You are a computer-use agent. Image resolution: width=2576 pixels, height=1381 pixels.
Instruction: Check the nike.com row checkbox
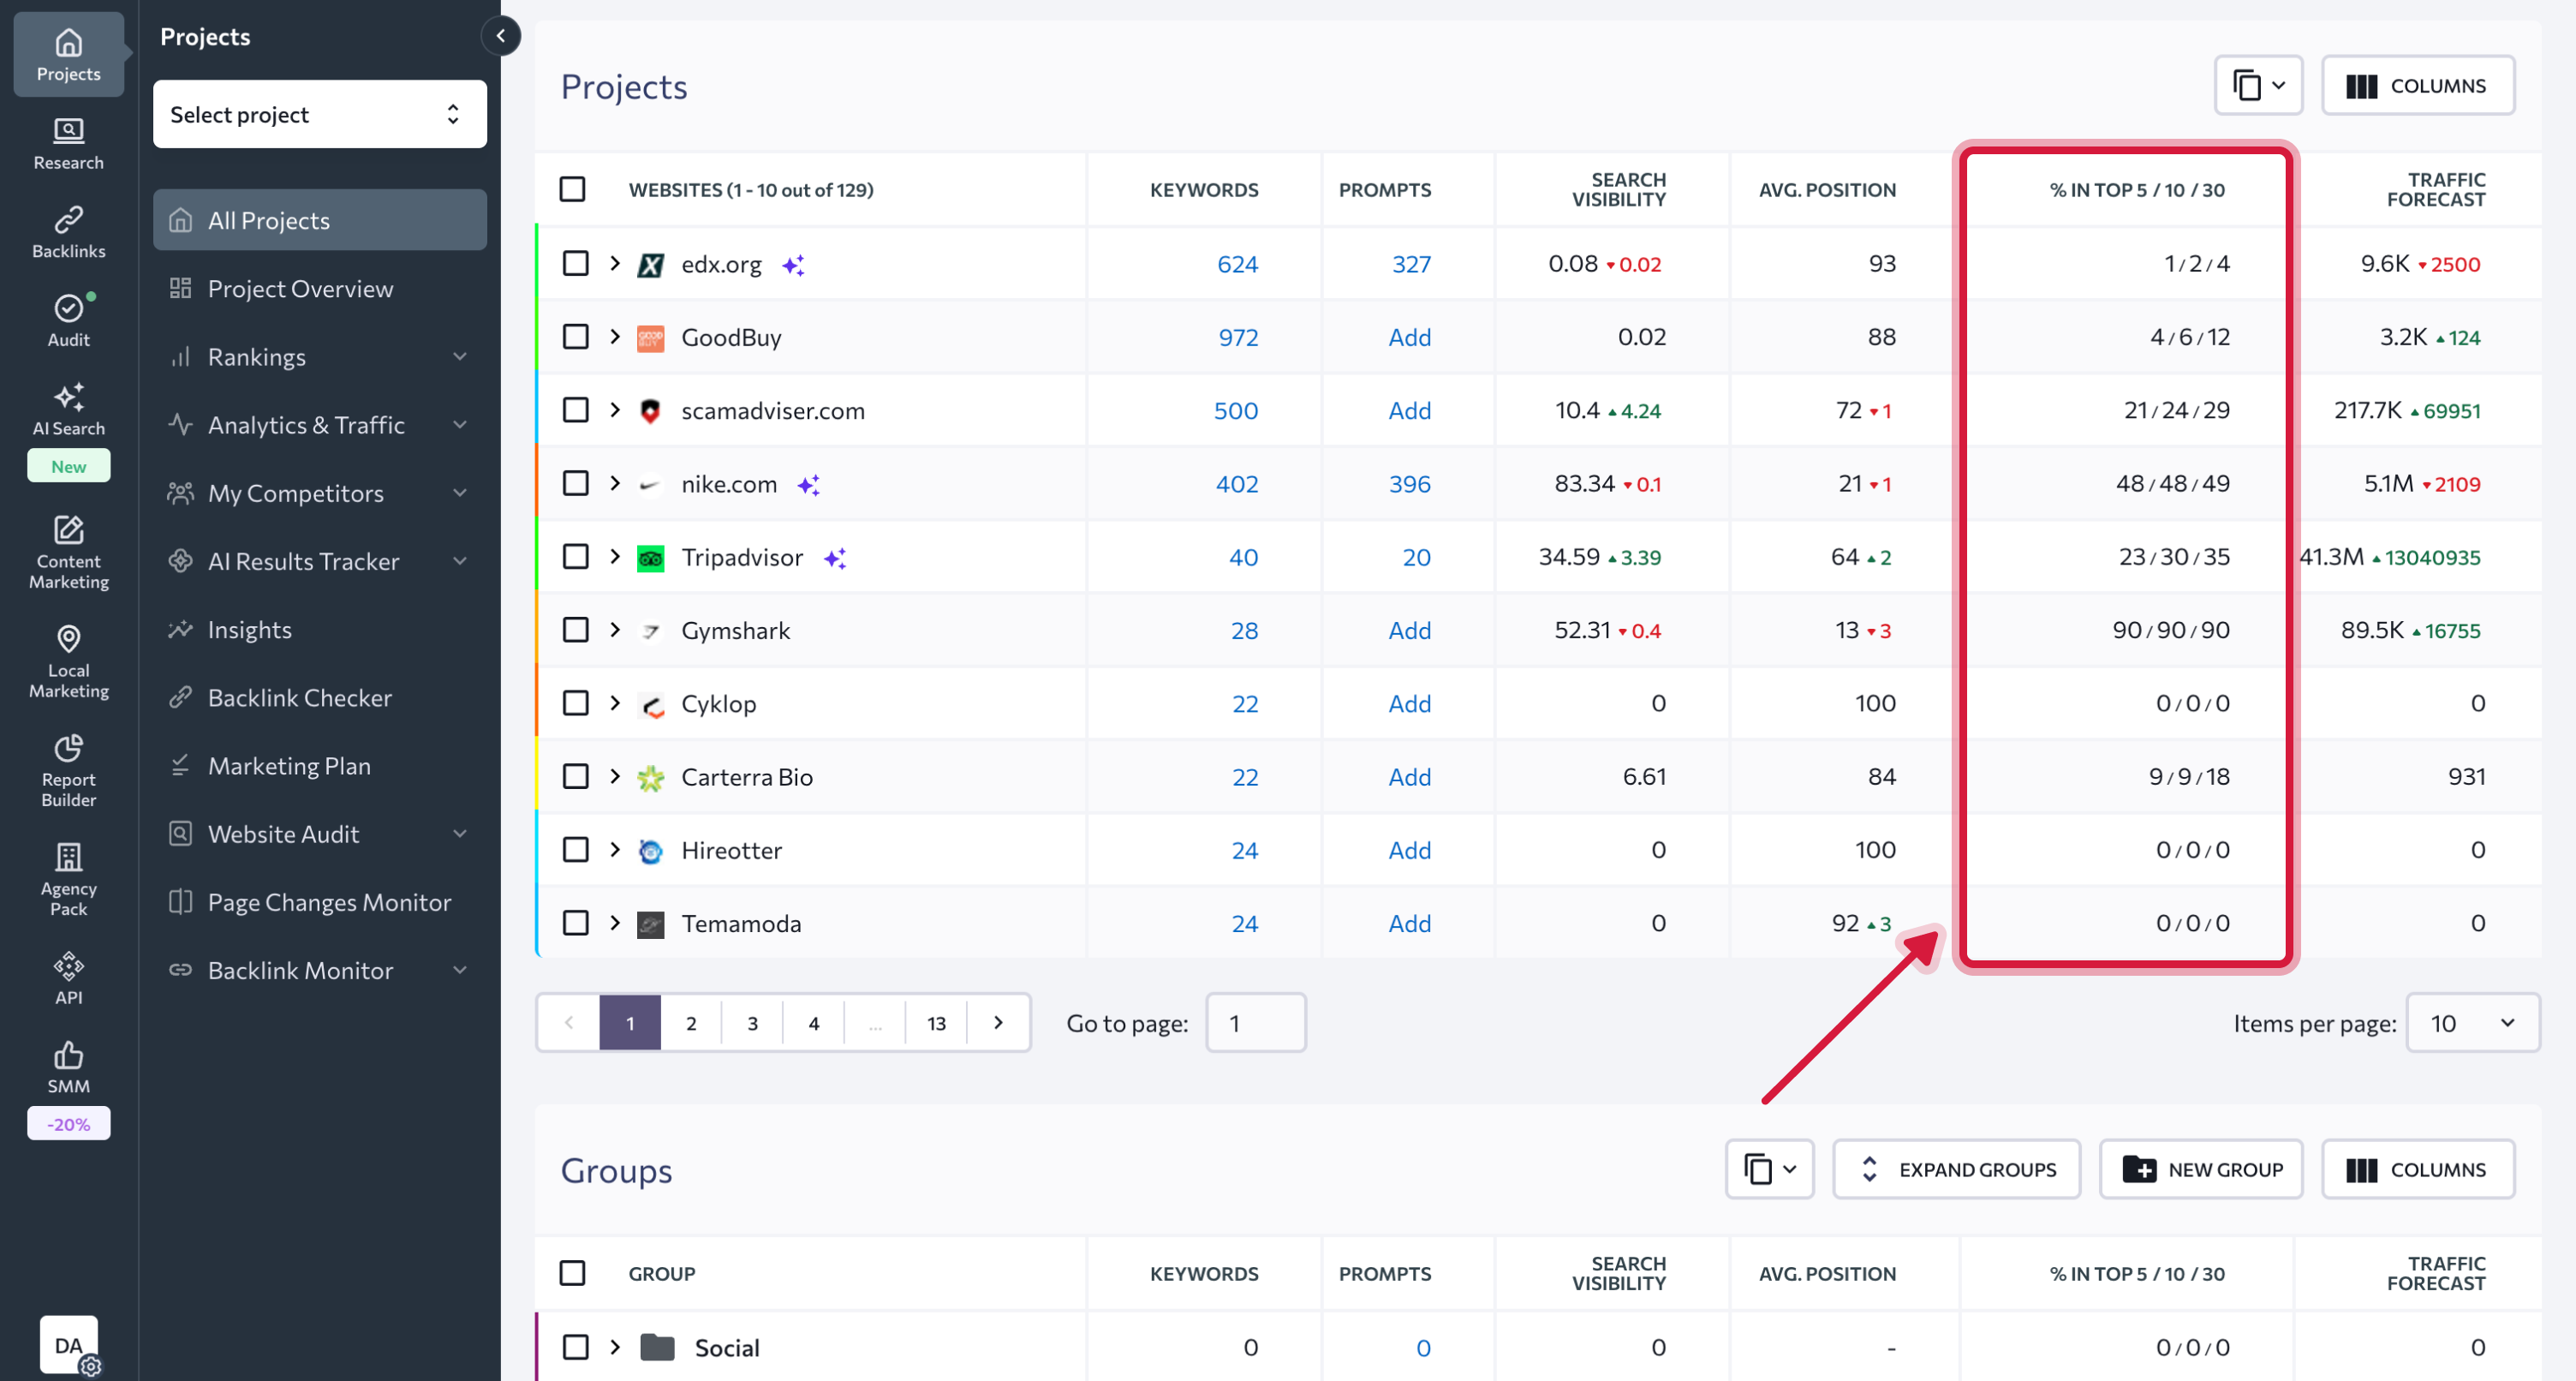pos(575,483)
